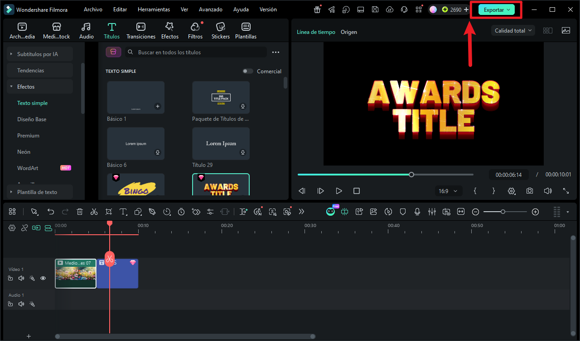Open the Avanzado menu
580x341 pixels.
211,9
